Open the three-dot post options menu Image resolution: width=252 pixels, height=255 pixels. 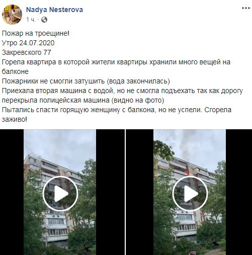tap(245, 8)
